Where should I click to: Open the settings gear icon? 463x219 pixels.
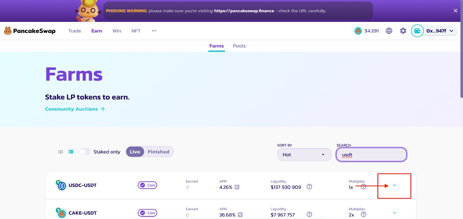403,31
